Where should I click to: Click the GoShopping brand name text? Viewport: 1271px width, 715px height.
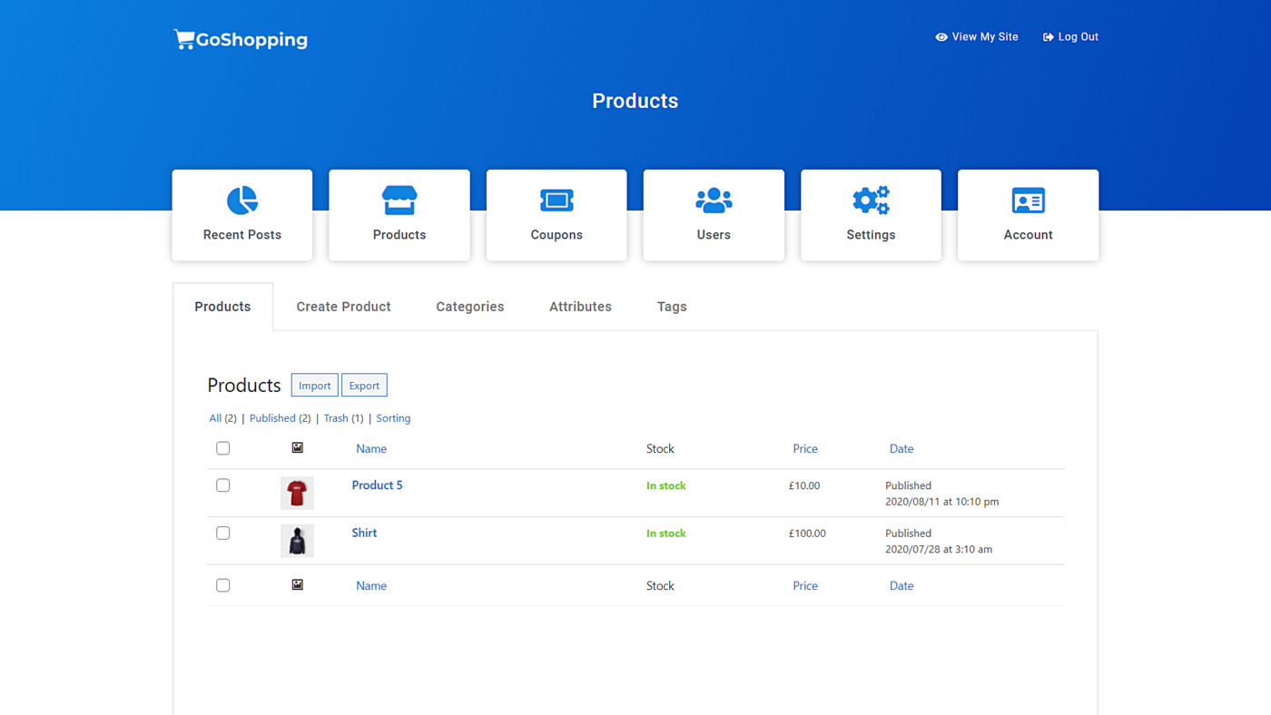pos(251,40)
